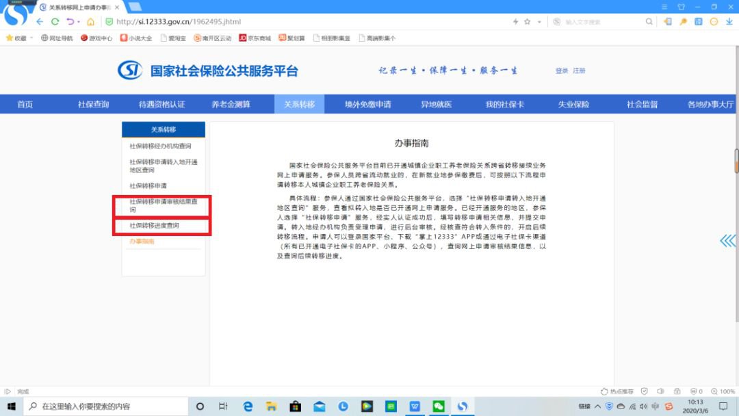Open 社保转移申请 in the left sidebar
The height and width of the screenshot is (416, 739).
point(148,185)
